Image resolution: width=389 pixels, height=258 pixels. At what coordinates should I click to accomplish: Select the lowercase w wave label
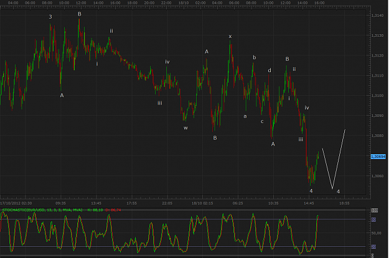click(x=185, y=128)
